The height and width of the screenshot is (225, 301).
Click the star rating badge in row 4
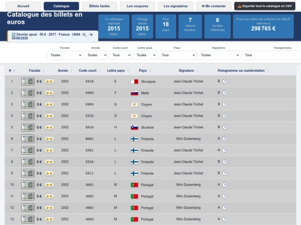49,116
